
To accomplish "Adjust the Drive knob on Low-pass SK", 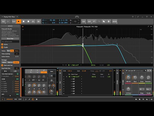I will click(142, 78).
